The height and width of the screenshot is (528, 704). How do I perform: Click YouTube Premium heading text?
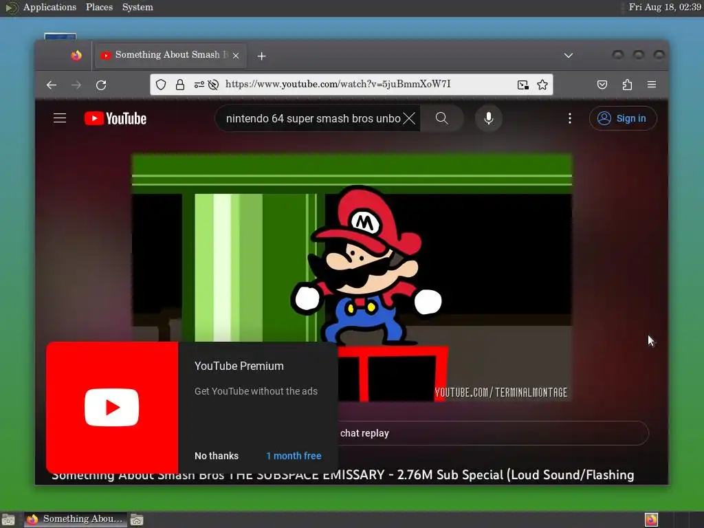click(239, 366)
